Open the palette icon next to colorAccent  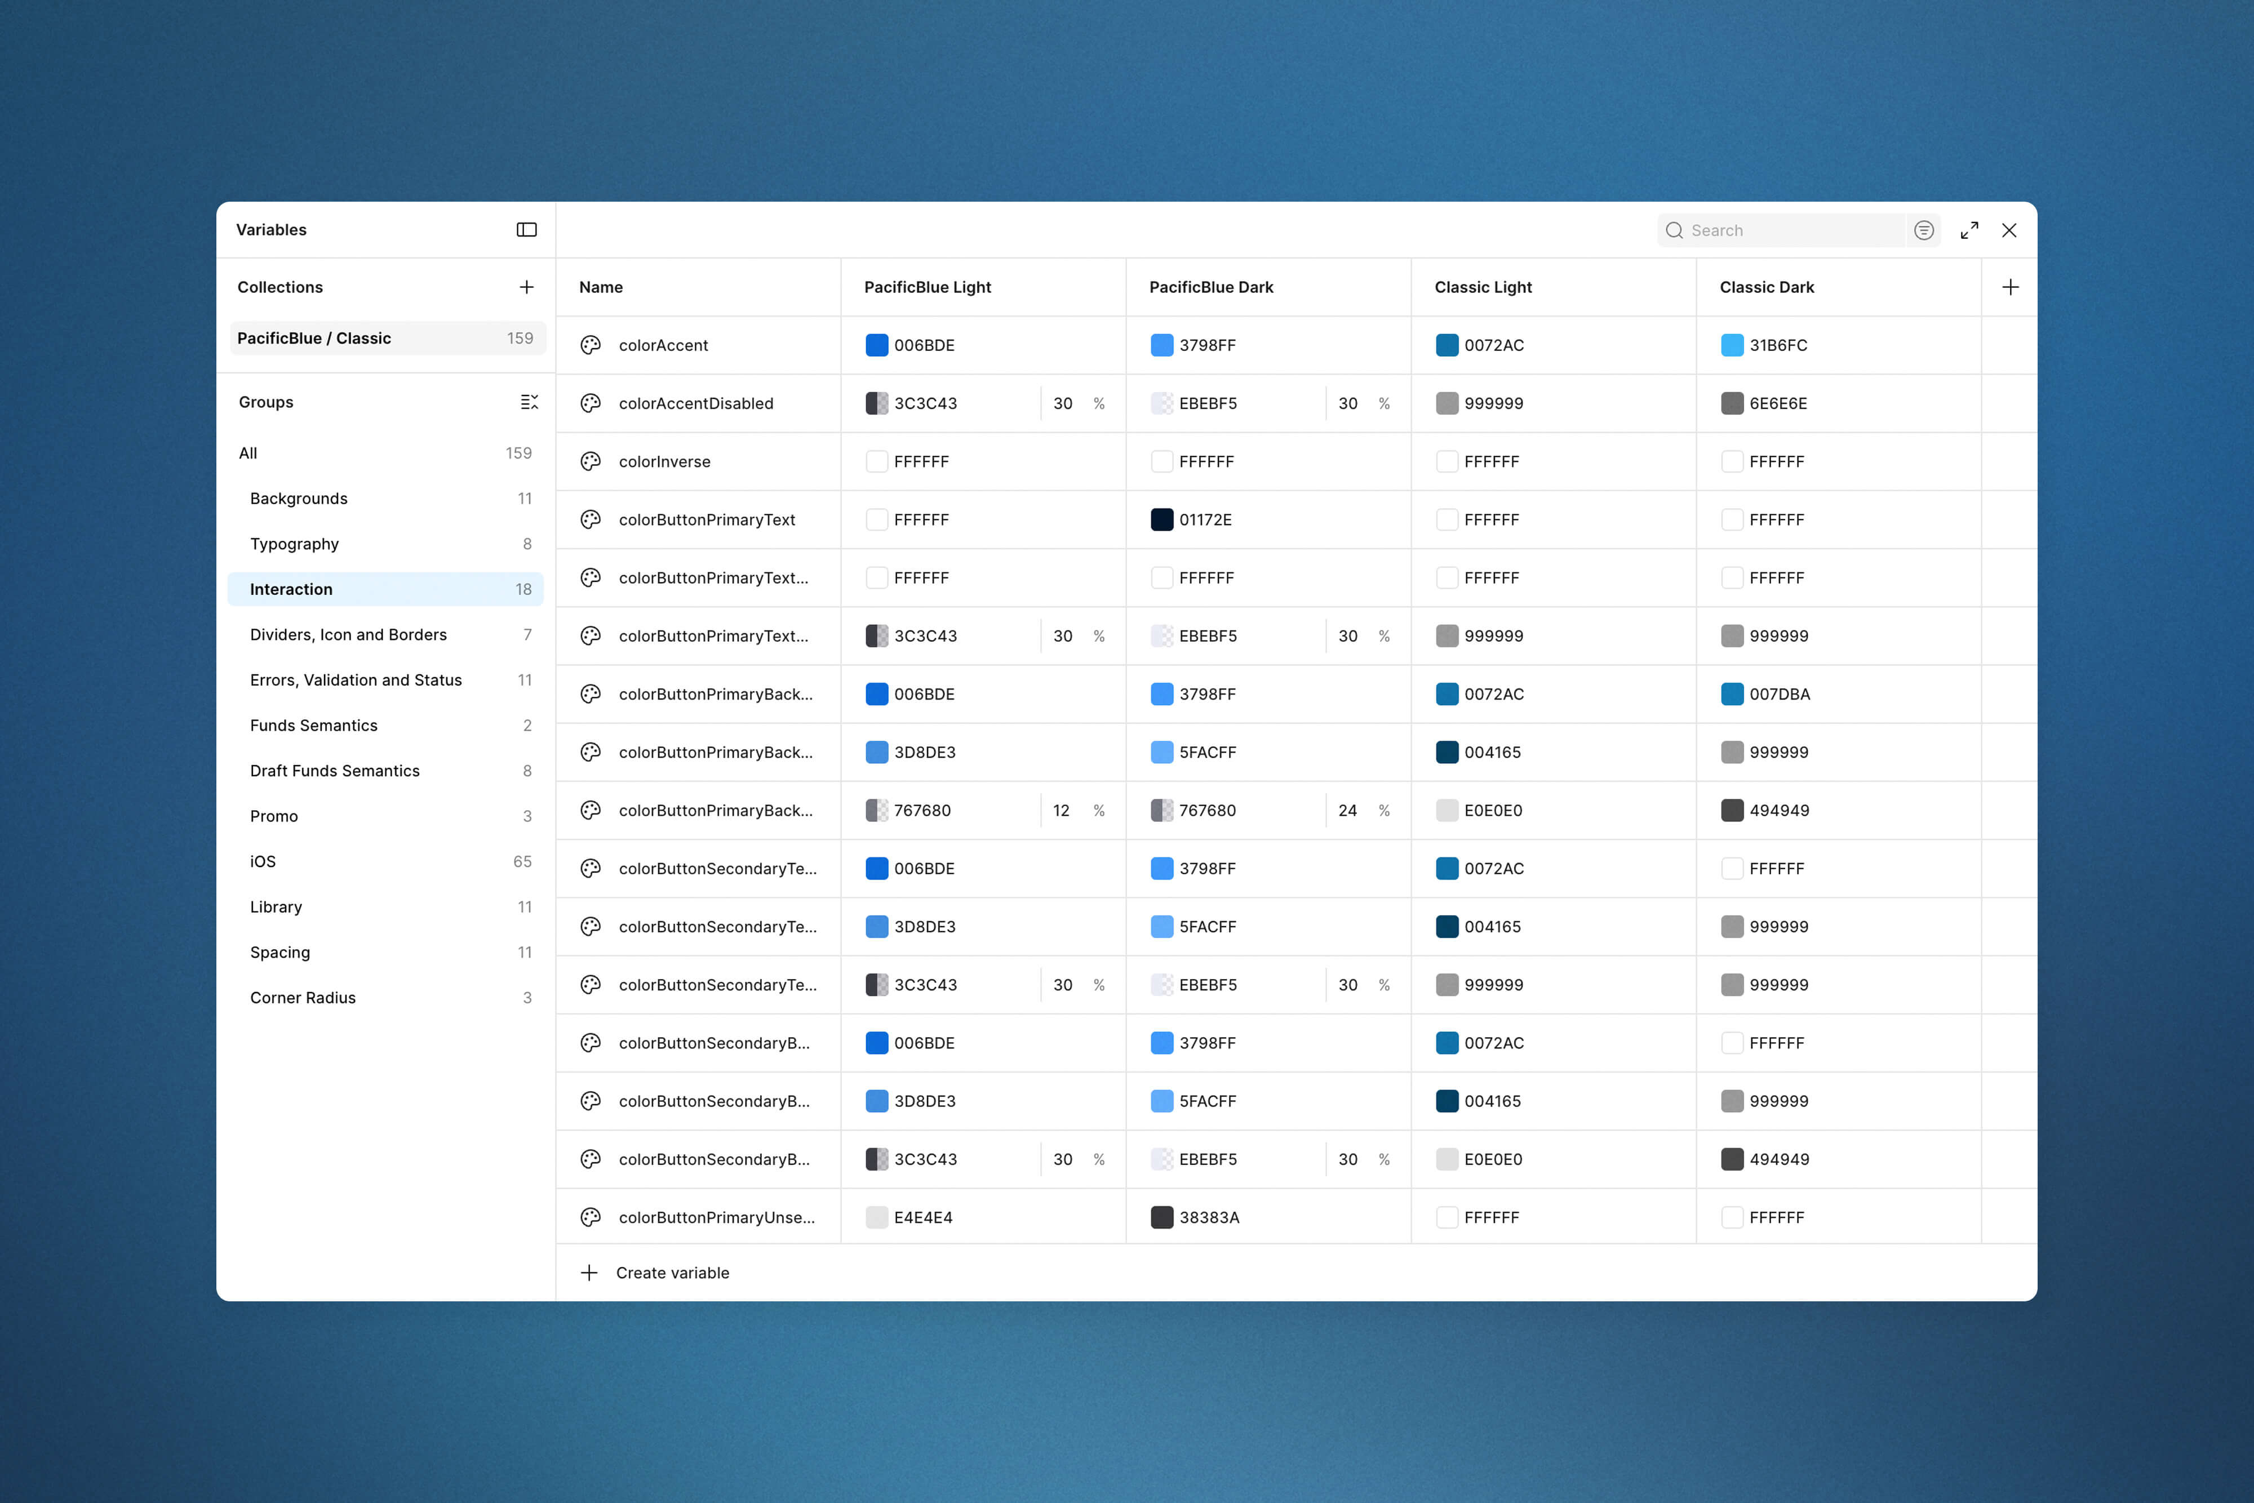coord(589,345)
